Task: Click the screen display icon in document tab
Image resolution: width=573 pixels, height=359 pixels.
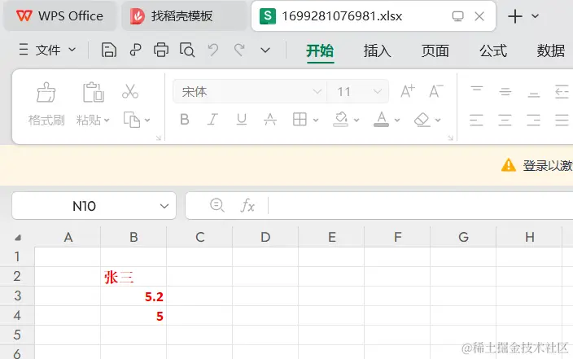Action: coord(457,16)
